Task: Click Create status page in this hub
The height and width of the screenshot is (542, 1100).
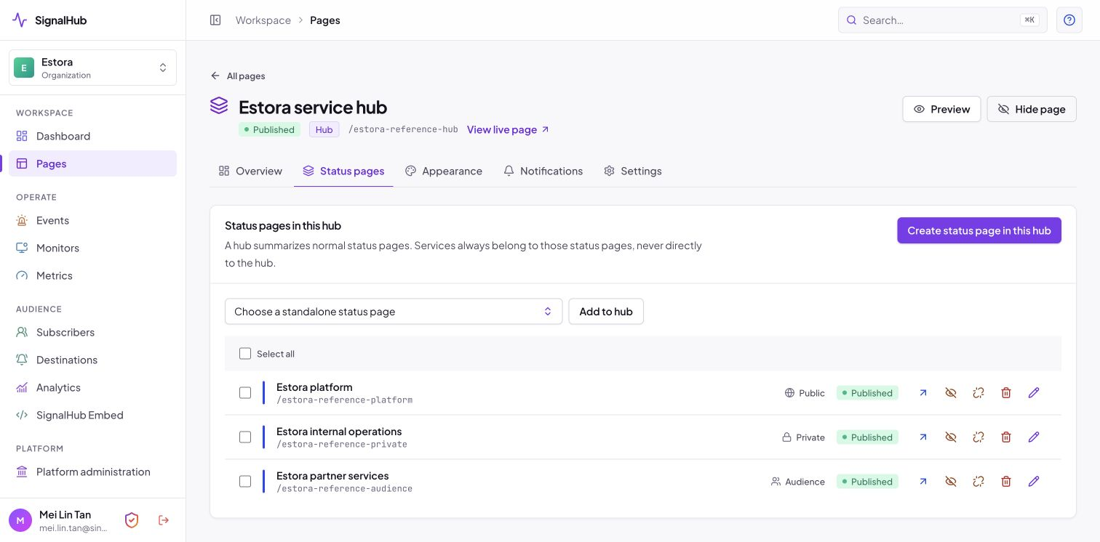Action: point(979,230)
